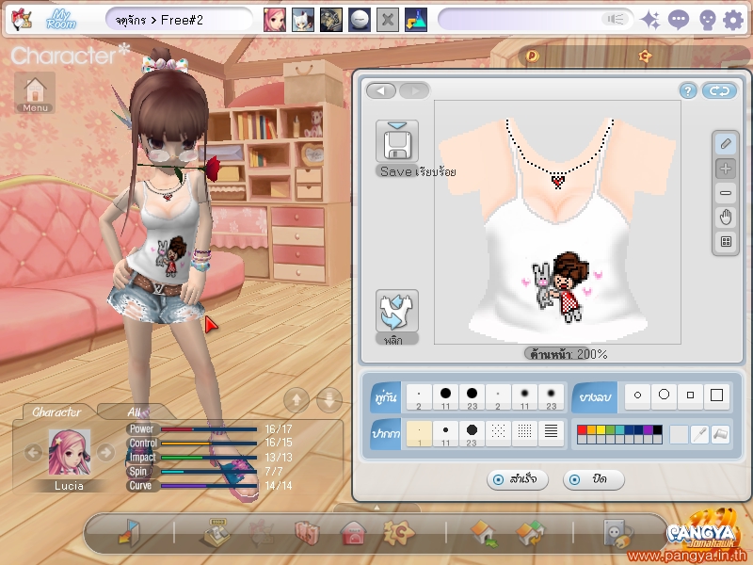Zoom in with the plus tool

pos(725,169)
